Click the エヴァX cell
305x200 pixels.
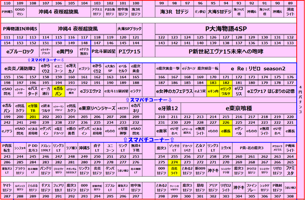(226, 148)
